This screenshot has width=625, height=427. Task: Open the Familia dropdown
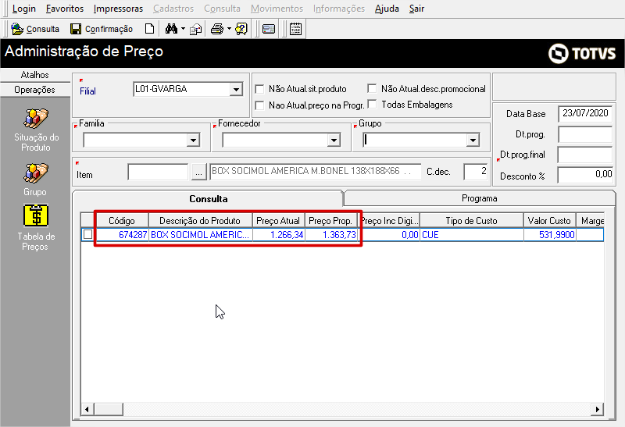(x=193, y=140)
